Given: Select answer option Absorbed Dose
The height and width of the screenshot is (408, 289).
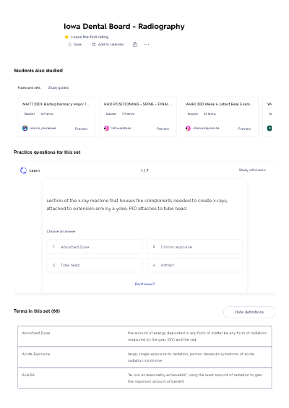Looking at the screenshot, I should coord(95,247).
